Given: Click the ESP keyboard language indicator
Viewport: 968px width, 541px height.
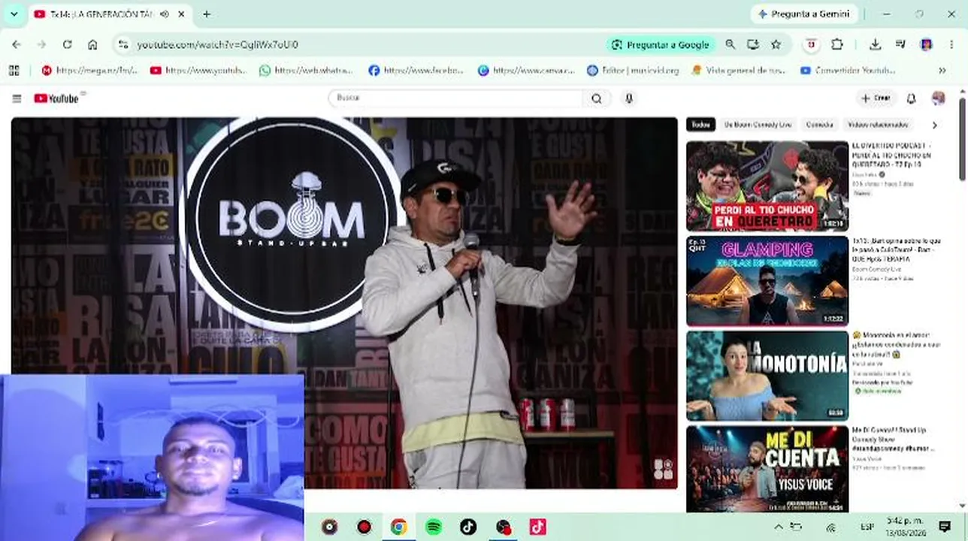Looking at the screenshot, I should click(867, 527).
